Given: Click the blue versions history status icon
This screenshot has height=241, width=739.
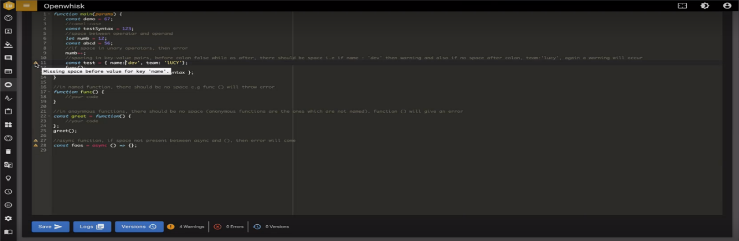Looking at the screenshot, I should (257, 226).
